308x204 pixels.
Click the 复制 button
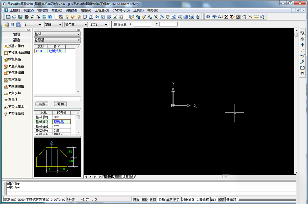[x=60, y=104]
